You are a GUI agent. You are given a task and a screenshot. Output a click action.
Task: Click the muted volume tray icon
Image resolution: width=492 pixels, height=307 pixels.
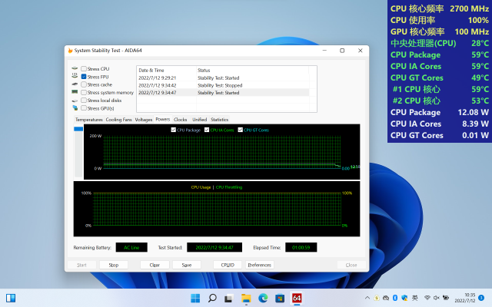[437, 298]
